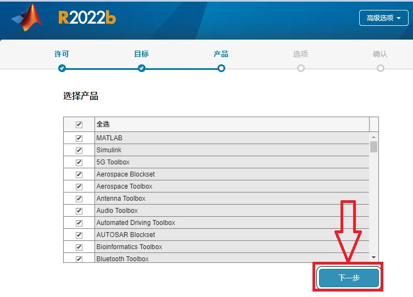Click the 选项 step circle

(301, 68)
